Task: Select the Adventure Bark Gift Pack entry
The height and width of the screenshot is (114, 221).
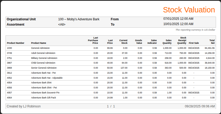Action: click(43, 98)
